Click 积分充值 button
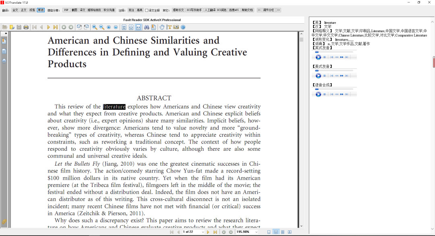 (x=109, y=10)
